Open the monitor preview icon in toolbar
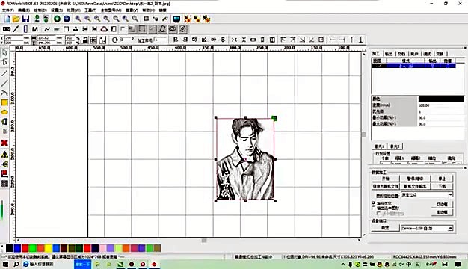Screen dimensions: 468x269 [176, 19]
